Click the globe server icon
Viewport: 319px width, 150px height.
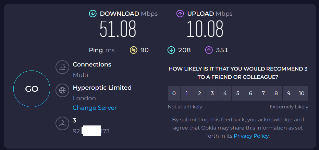(x=62, y=90)
